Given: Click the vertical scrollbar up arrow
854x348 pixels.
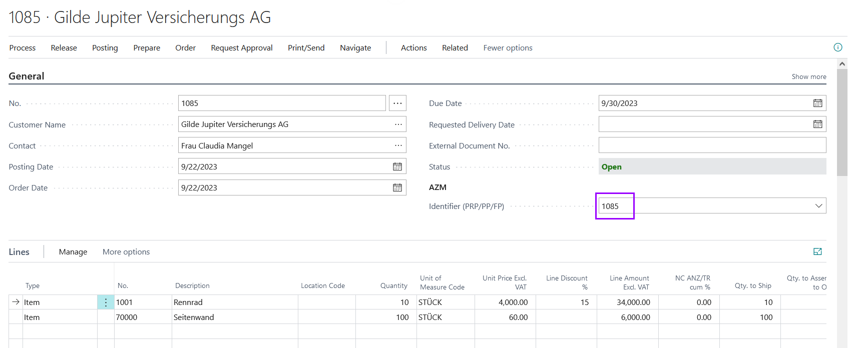Looking at the screenshot, I should click(842, 64).
